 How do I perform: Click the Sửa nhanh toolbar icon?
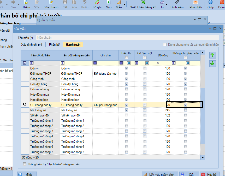[51, 2]
